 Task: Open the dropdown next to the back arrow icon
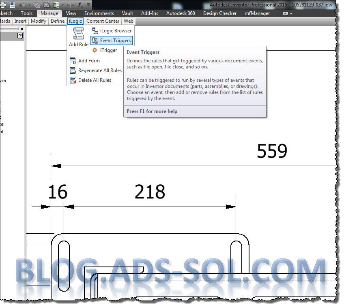[29, 5]
